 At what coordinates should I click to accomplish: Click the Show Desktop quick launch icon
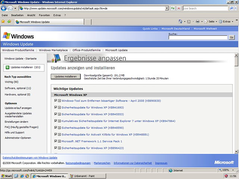16,176
